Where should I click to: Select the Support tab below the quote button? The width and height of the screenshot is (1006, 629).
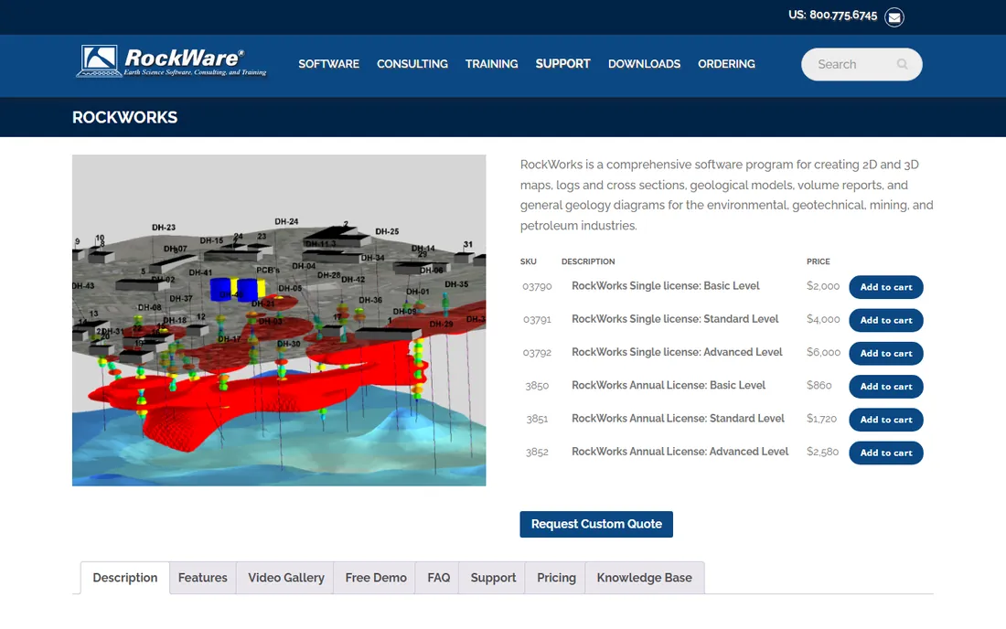point(493,578)
